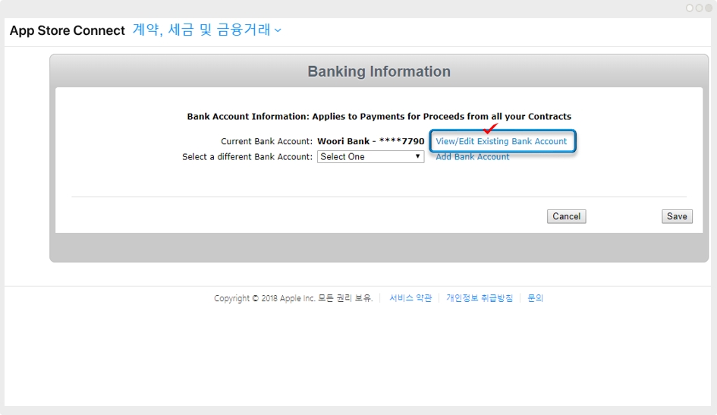Image resolution: width=717 pixels, height=415 pixels.
Task: Click the Add Bank Account link
Action: (x=472, y=157)
